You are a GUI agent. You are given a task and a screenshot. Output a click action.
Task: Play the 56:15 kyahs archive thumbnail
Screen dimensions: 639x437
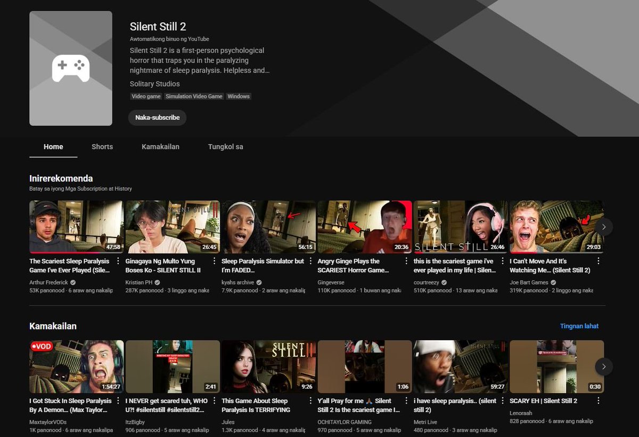pos(268,227)
